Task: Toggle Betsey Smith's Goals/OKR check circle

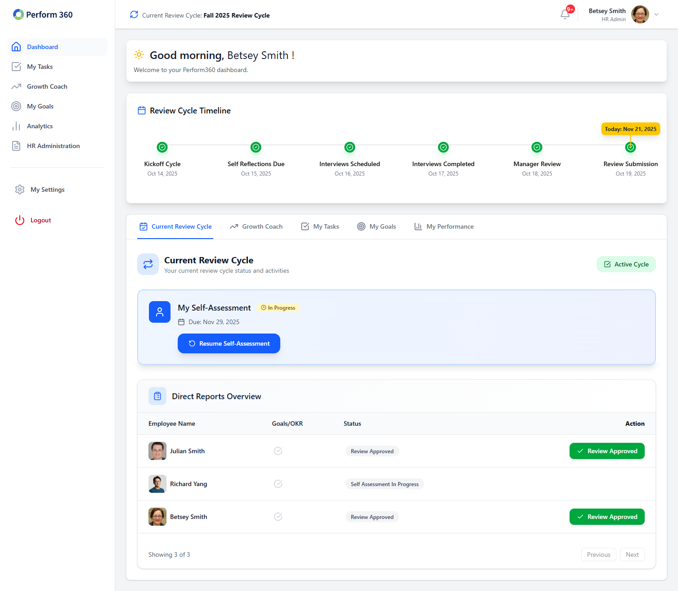Action: click(278, 517)
